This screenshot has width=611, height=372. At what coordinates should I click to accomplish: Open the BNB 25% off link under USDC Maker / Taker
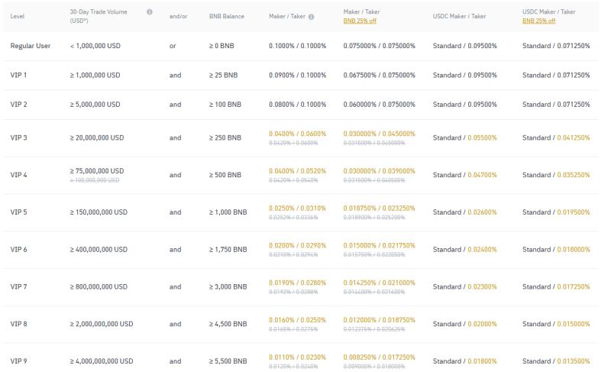click(x=538, y=21)
